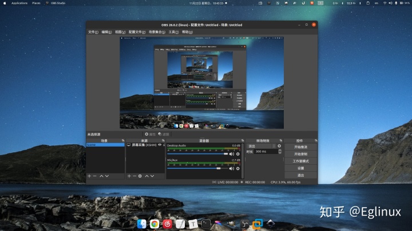Remove source with minus icon in Sources panel

click(x=134, y=176)
